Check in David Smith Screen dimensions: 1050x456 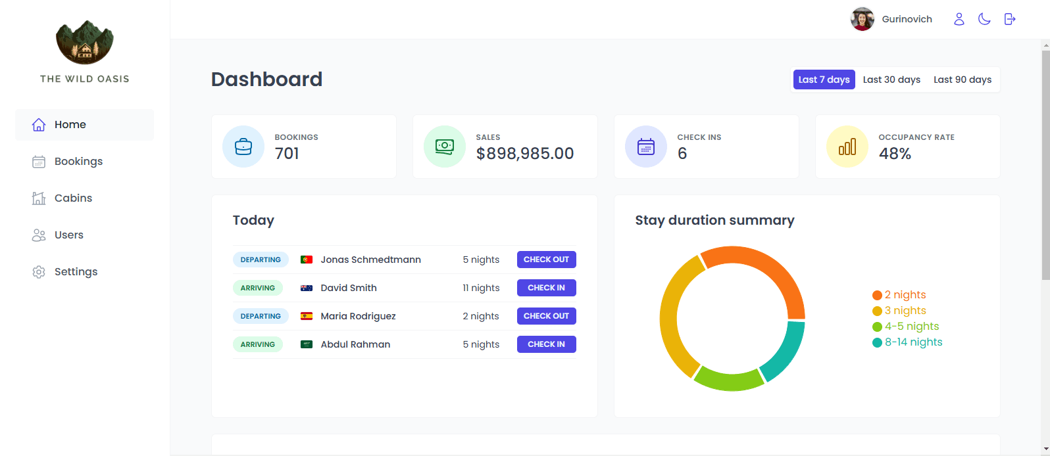[546, 288]
